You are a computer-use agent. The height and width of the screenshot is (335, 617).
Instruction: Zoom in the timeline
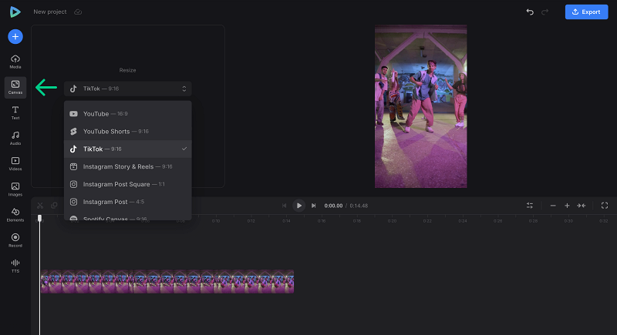coord(567,206)
